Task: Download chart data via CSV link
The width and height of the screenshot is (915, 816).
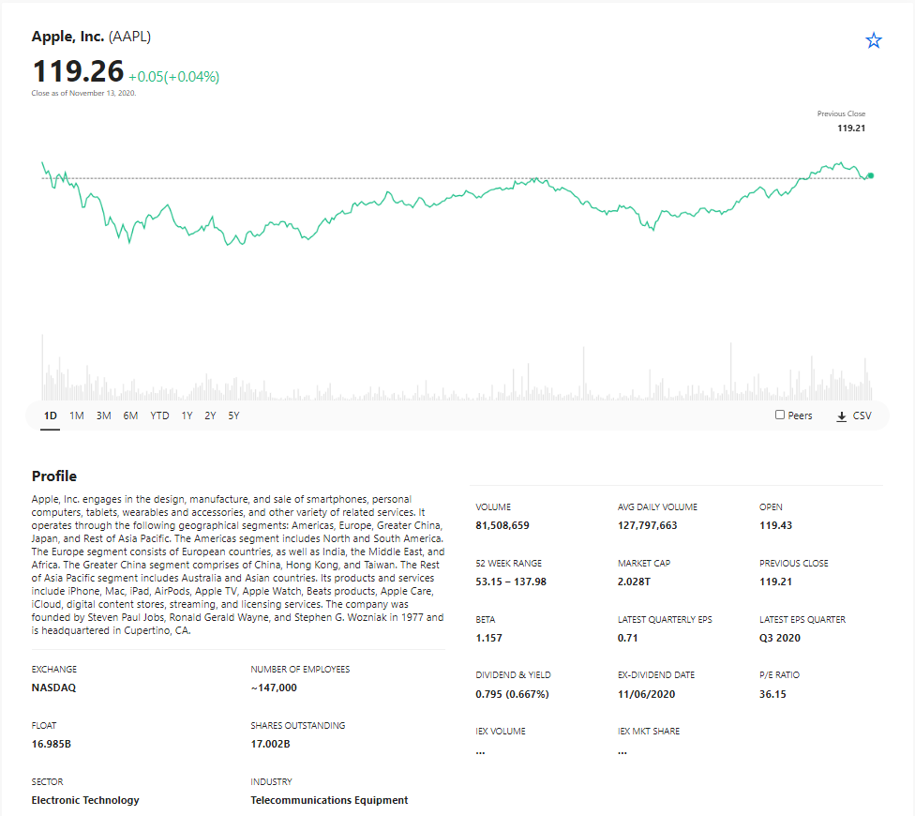Action: click(862, 416)
